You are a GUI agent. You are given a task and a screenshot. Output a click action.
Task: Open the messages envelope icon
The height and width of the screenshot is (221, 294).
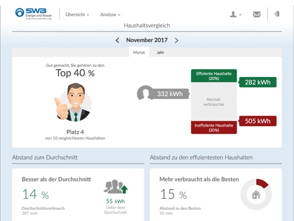(x=257, y=14)
